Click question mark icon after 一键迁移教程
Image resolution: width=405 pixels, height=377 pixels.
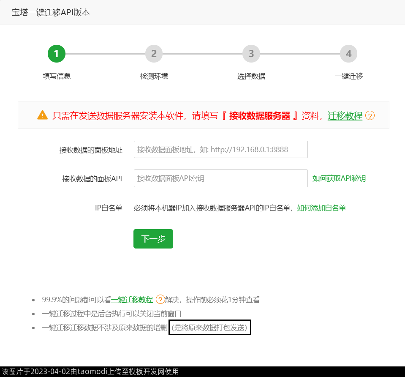pyautogui.click(x=160, y=300)
